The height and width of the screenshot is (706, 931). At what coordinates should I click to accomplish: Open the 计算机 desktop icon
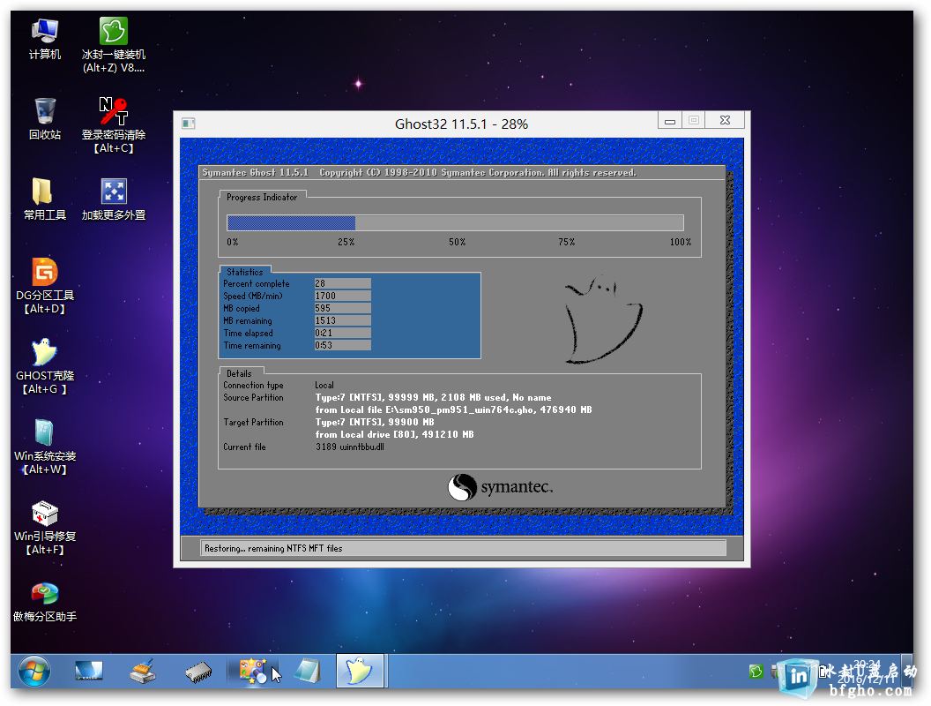point(45,39)
